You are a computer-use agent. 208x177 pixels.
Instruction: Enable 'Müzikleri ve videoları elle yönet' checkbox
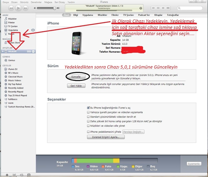[x=88, y=126]
